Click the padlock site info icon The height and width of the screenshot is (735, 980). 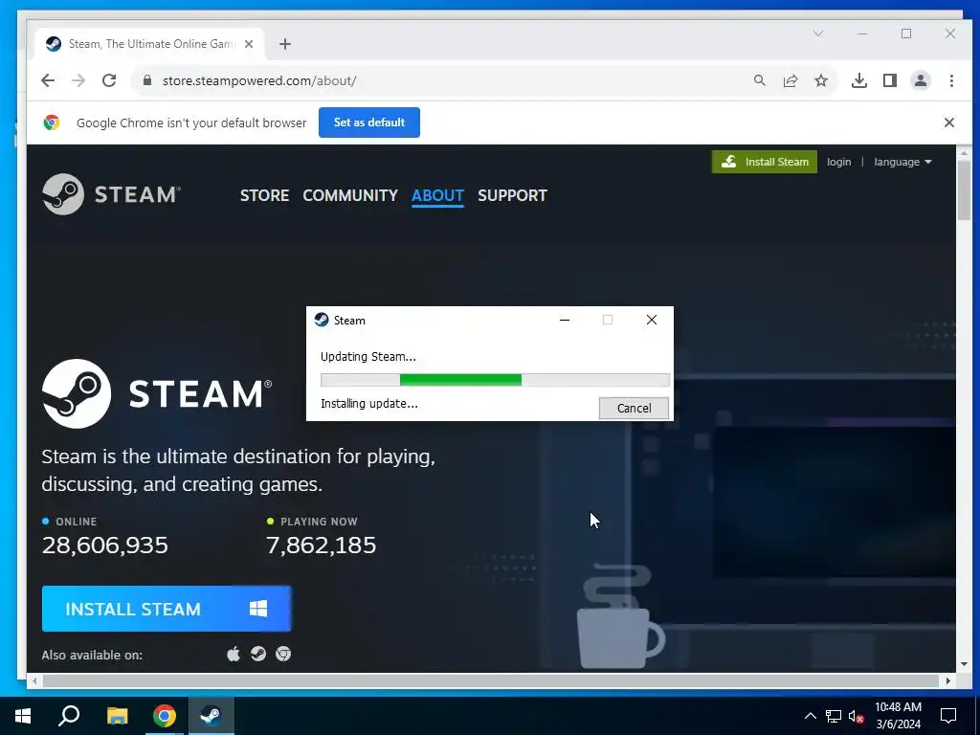147,80
